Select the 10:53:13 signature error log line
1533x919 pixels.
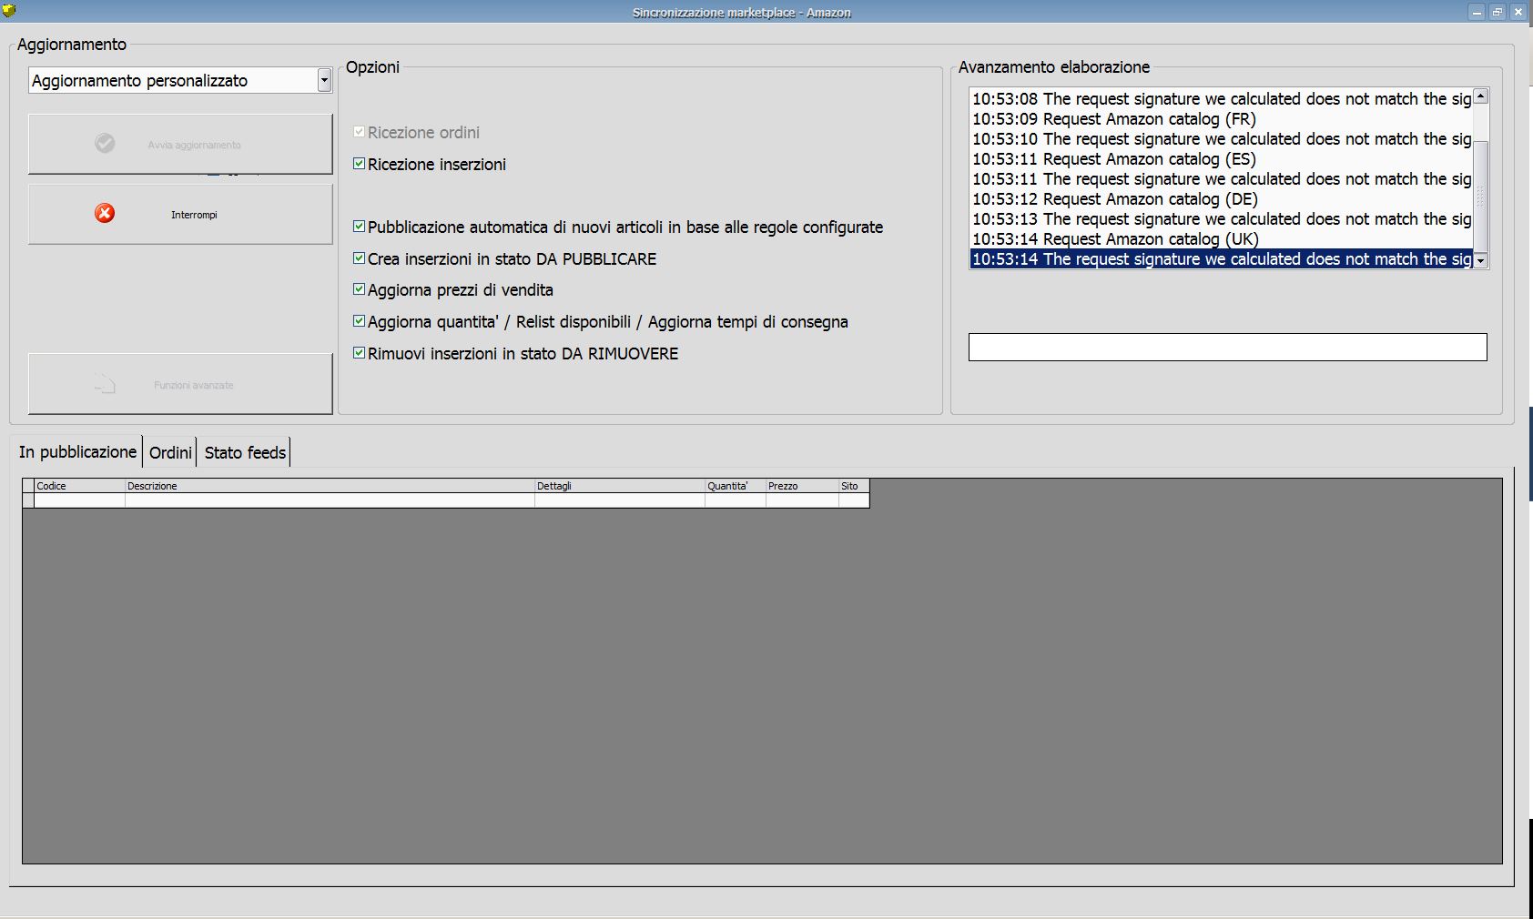pyautogui.click(x=1221, y=219)
